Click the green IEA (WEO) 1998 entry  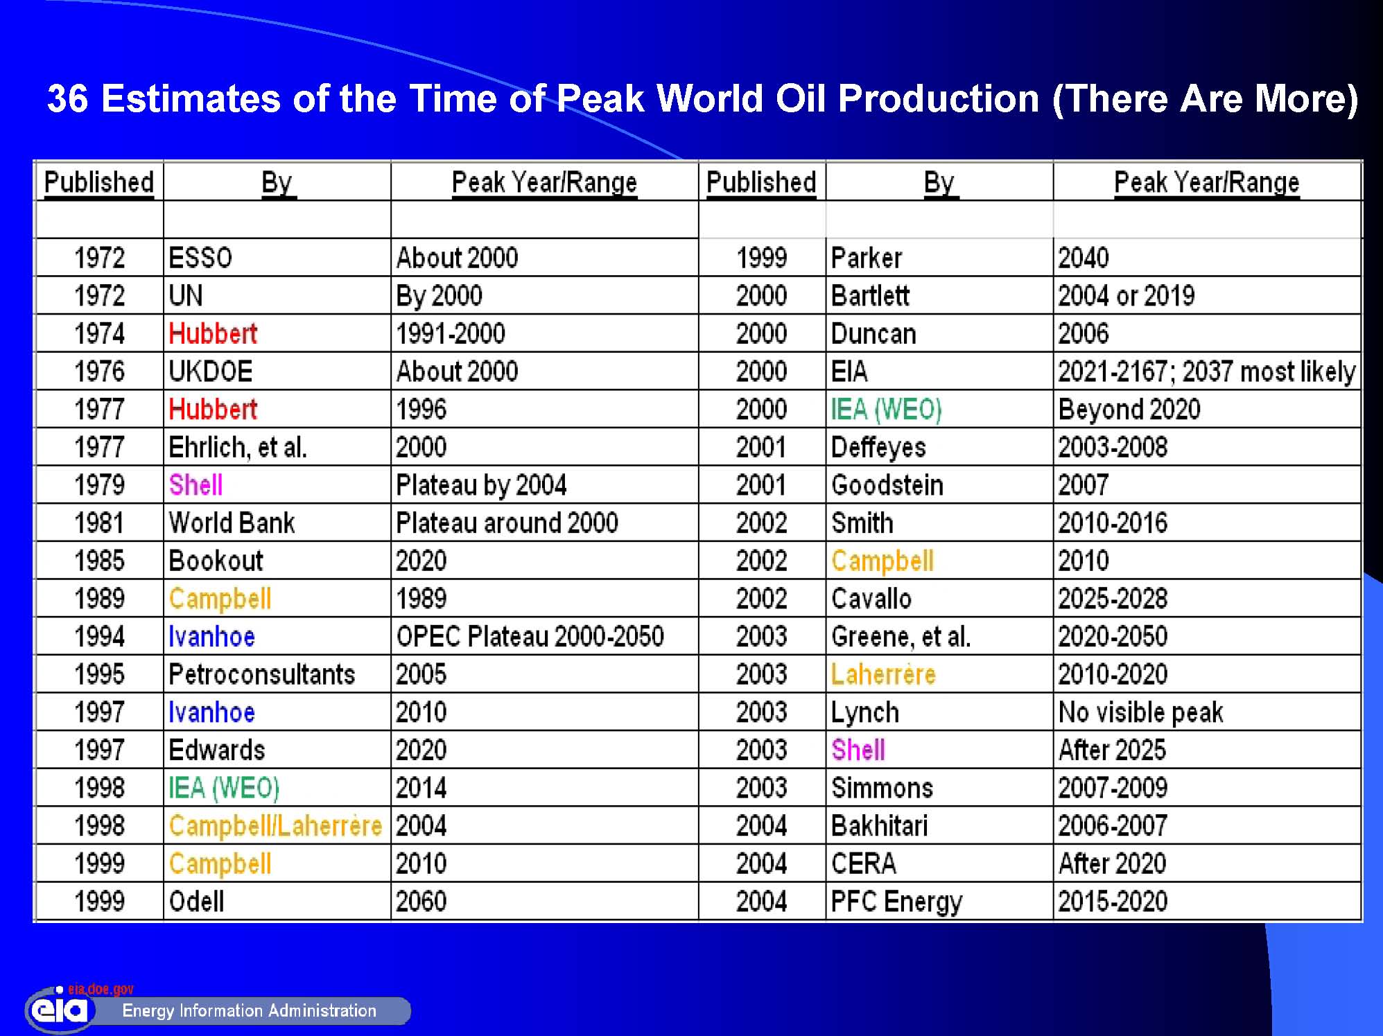(x=224, y=788)
